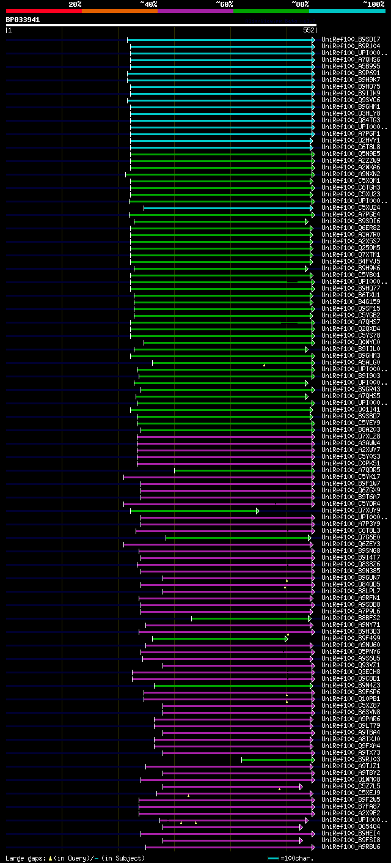Open hit UniRef100_B9RJ03

point(351,759)
